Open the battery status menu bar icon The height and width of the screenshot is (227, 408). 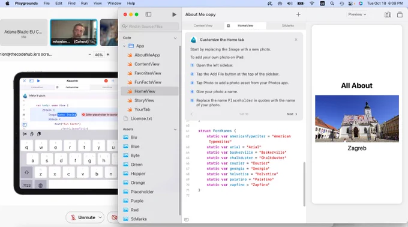coord(301,4)
